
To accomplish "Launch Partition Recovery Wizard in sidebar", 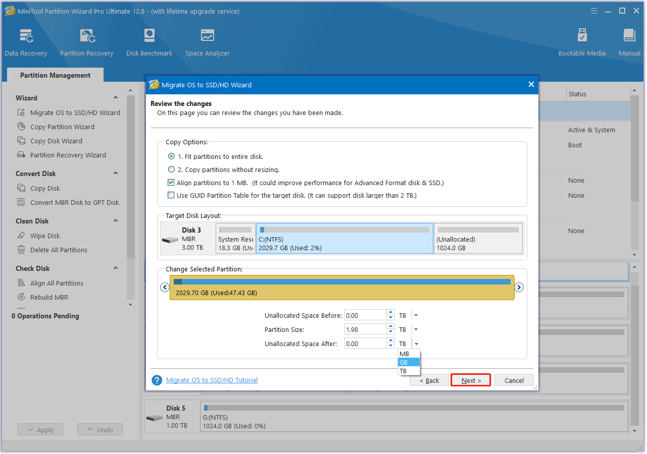I will click(x=62, y=155).
